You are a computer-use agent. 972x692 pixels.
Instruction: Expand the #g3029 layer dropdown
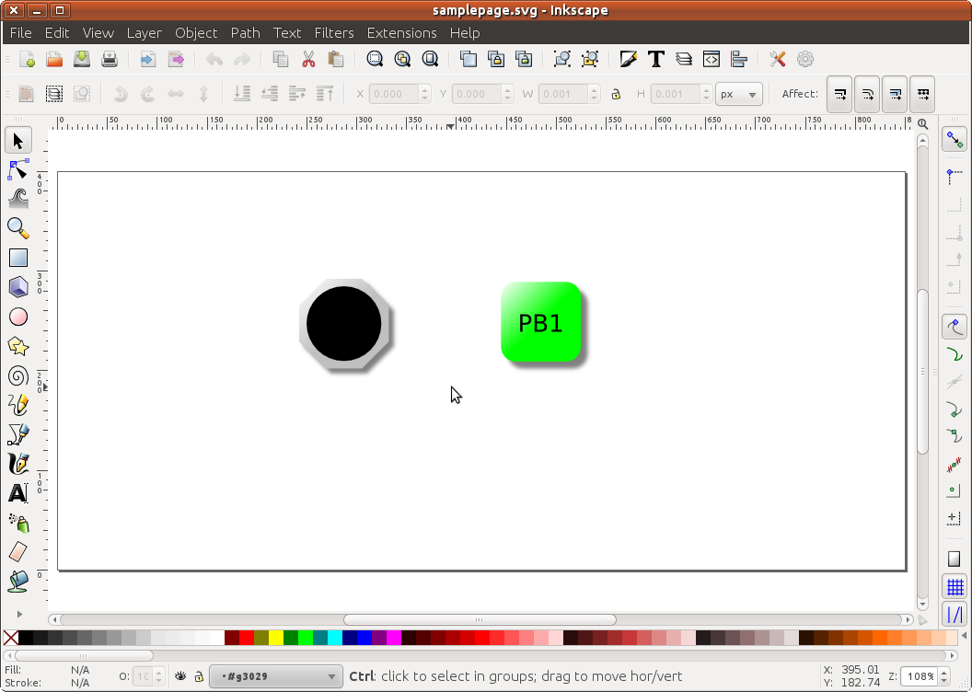276,677
